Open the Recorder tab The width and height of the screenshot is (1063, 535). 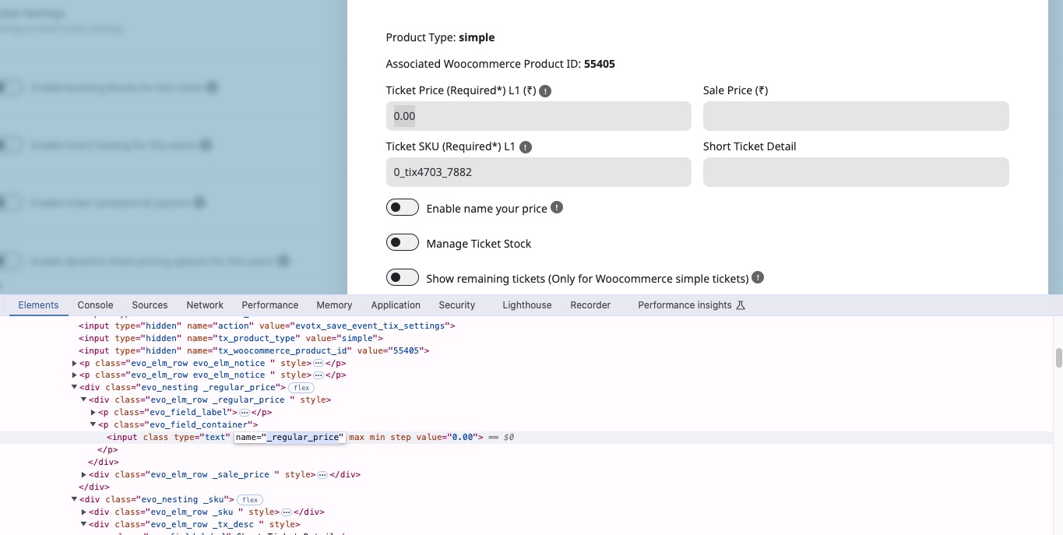click(x=590, y=305)
